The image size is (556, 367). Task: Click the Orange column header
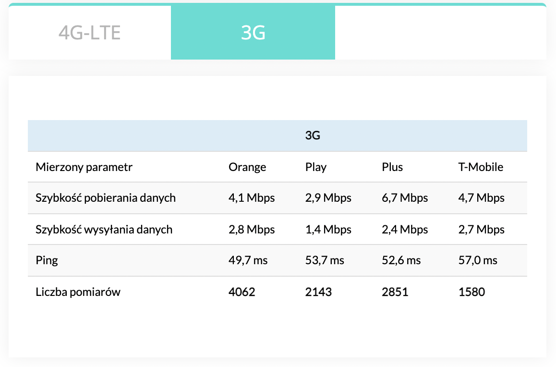(247, 167)
